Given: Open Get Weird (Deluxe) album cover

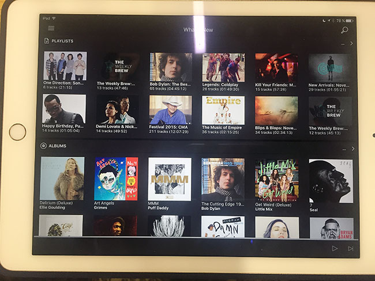Looking at the screenshot, I should point(277,180).
